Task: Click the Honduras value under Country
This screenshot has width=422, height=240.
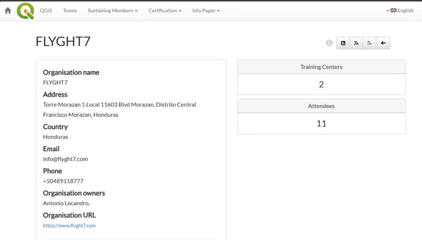Action: click(55, 136)
